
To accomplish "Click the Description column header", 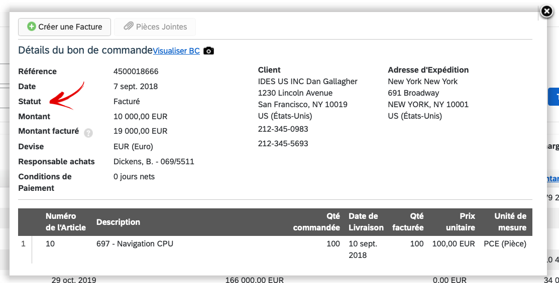I will pos(118,222).
